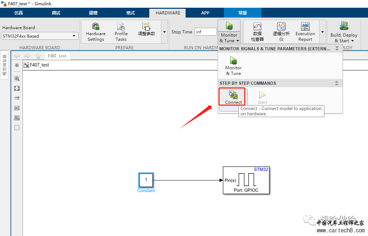Switch to the 常量 tab
368x236 pixels.
coord(242,13)
